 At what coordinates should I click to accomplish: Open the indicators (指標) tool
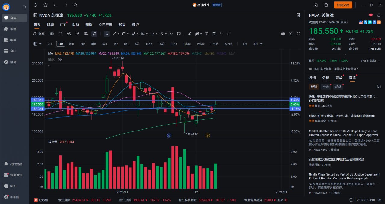pyautogui.click(x=39, y=34)
